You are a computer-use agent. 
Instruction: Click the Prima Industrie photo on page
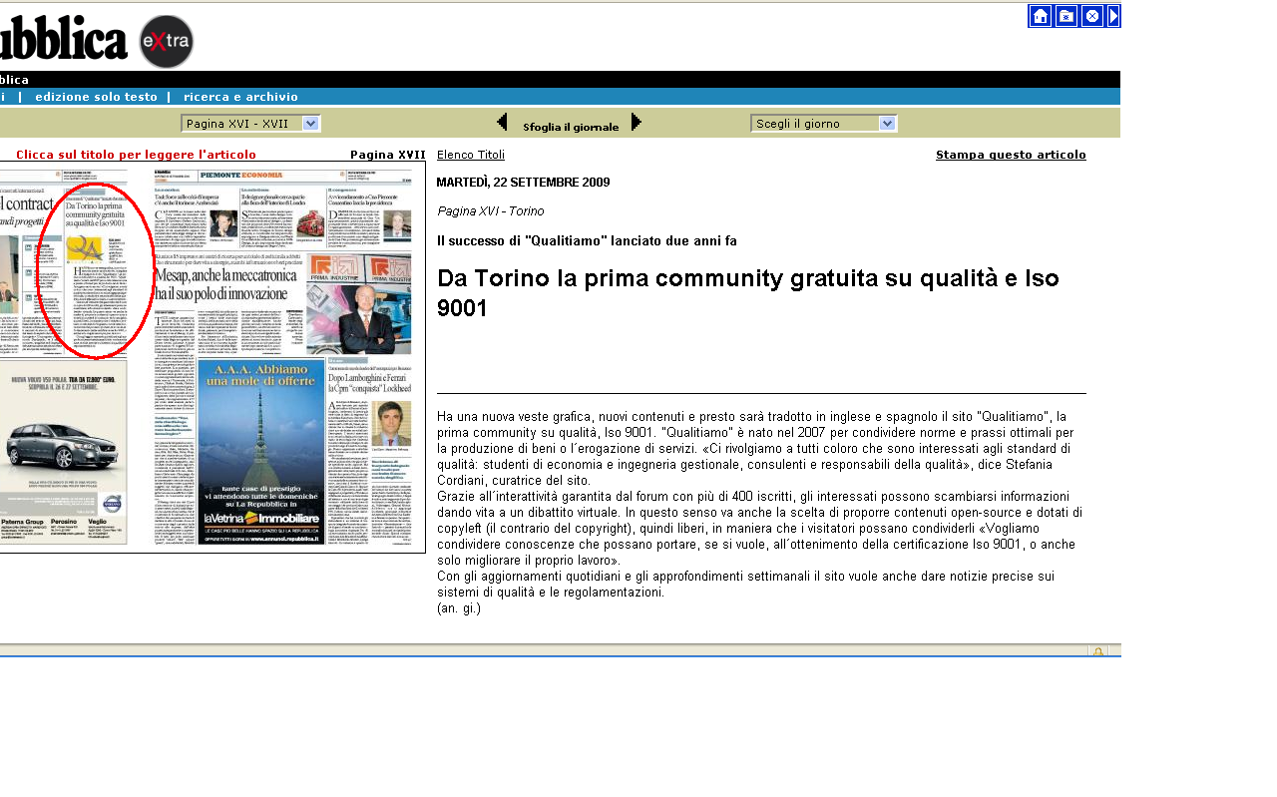coord(358,304)
